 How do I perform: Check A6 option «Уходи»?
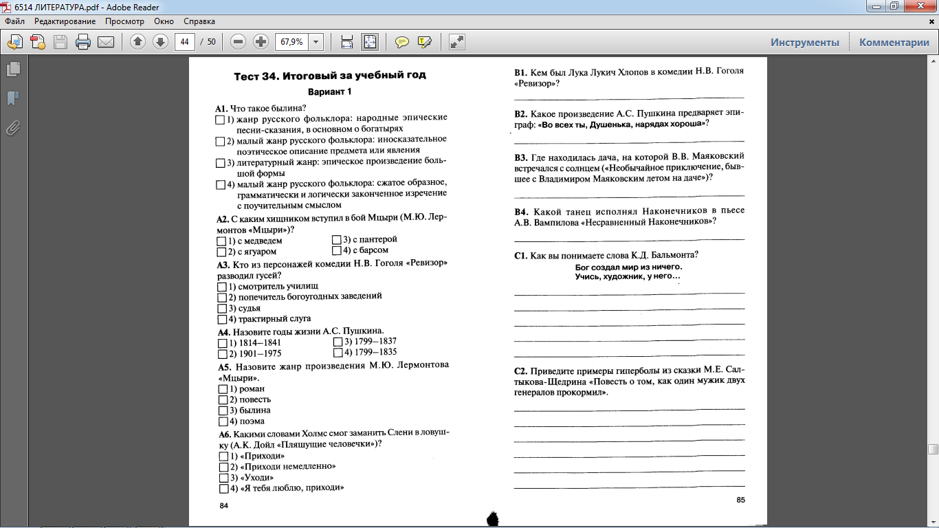223,478
